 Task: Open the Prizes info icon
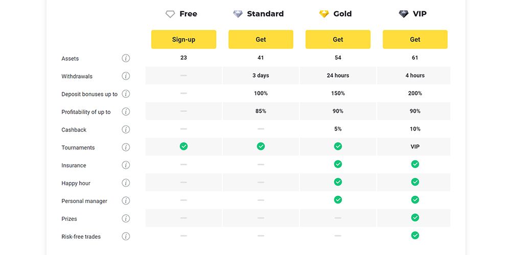[x=126, y=219]
